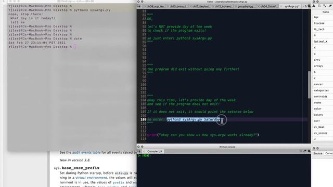Open the editor's browse tabs icon
Image resolution: width=333 pixels, height=187 pixels.
tap(139, 6)
